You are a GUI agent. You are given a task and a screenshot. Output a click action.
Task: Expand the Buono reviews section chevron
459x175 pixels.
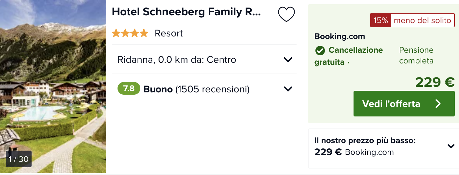pyautogui.click(x=288, y=89)
